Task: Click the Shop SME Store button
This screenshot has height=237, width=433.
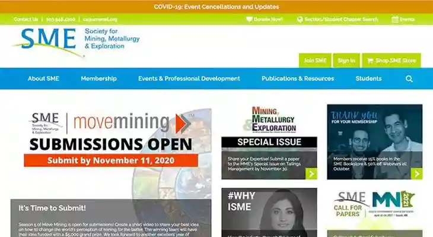Action: tap(391, 60)
